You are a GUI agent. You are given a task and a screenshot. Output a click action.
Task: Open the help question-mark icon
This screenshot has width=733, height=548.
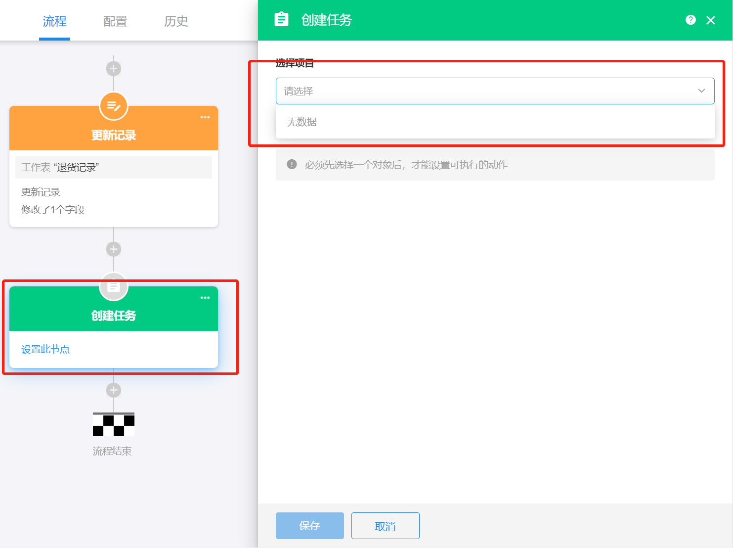click(x=690, y=20)
